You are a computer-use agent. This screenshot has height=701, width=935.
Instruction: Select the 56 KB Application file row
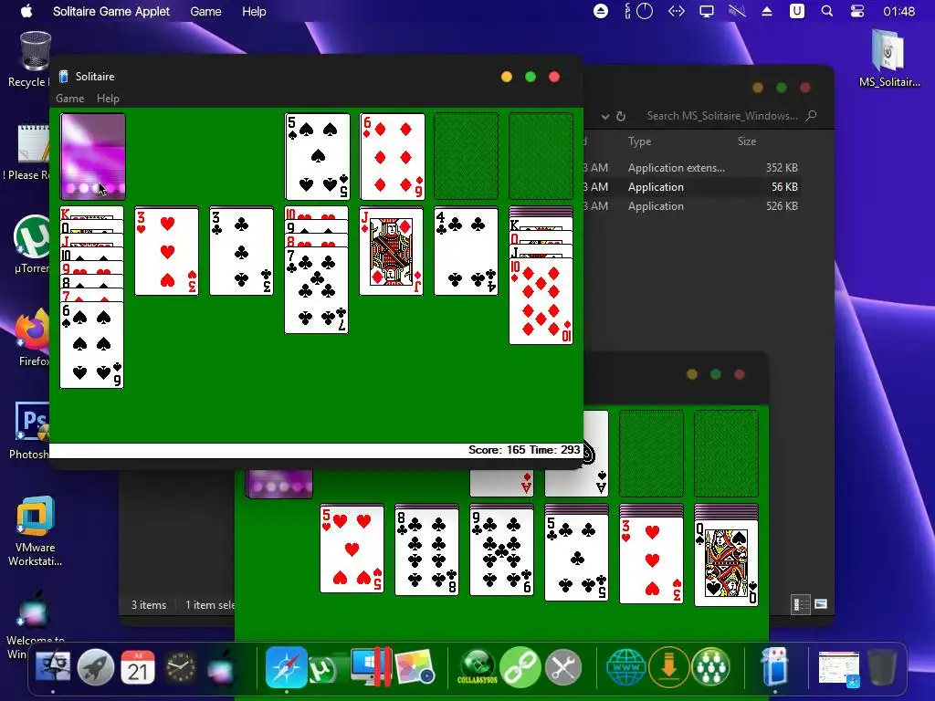(x=692, y=186)
